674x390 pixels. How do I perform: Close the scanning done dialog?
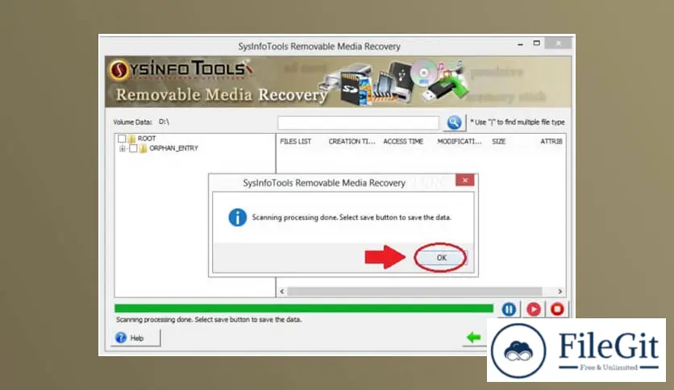464,180
